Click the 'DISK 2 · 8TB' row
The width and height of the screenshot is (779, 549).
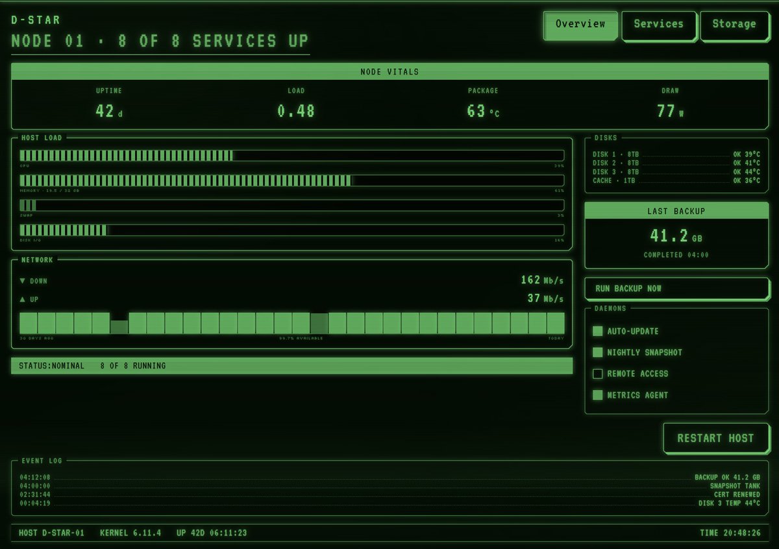coord(676,163)
